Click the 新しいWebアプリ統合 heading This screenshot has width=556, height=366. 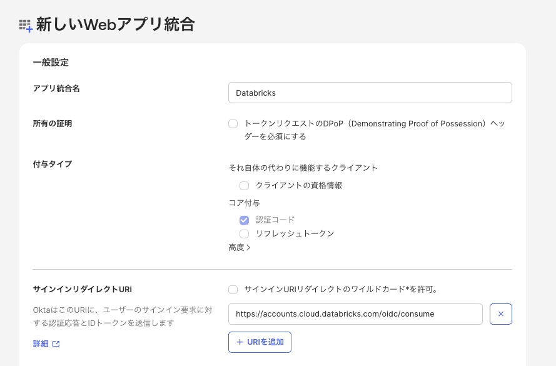(x=115, y=24)
